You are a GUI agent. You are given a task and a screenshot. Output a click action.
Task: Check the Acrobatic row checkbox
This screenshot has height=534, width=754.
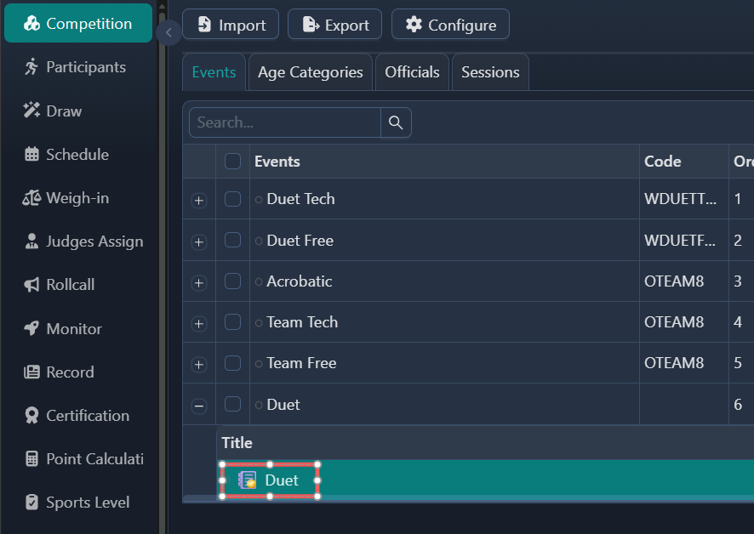click(232, 281)
